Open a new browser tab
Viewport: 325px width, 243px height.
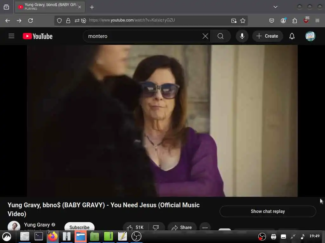pyautogui.click(x=92, y=7)
